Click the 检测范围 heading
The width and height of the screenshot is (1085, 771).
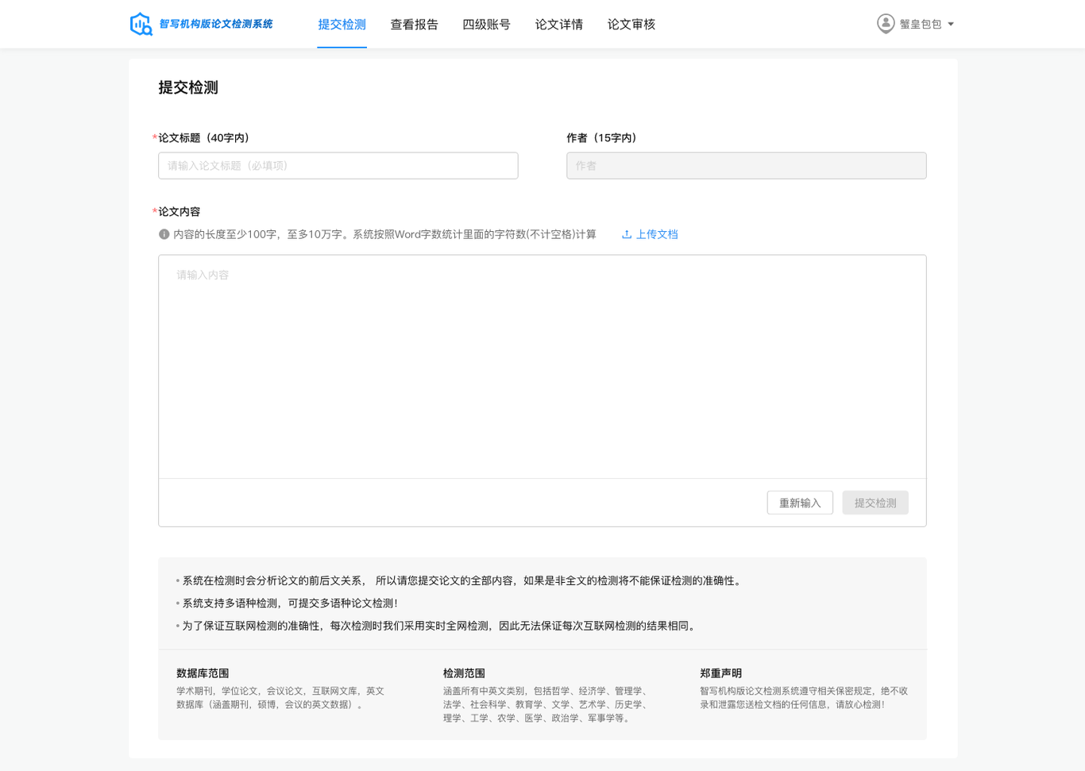click(x=464, y=673)
